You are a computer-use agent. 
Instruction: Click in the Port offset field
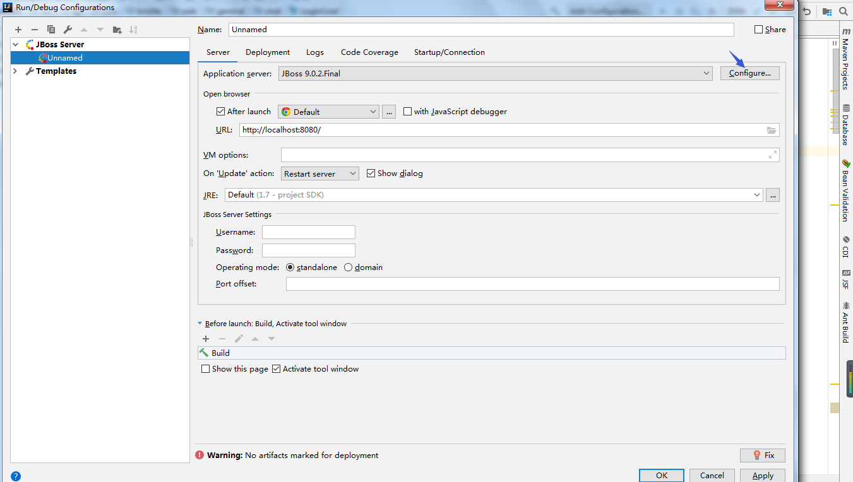coord(533,284)
